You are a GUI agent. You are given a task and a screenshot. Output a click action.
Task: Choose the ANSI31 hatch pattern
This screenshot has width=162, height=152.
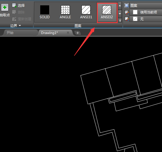point(86,12)
